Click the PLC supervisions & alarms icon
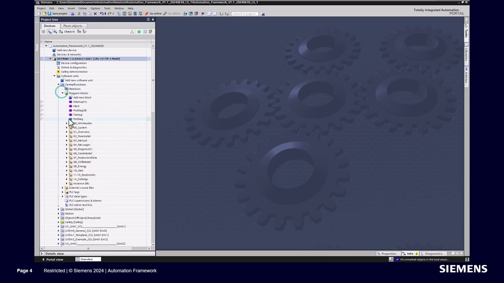Viewport: 504px width, 283px height. 66,201
